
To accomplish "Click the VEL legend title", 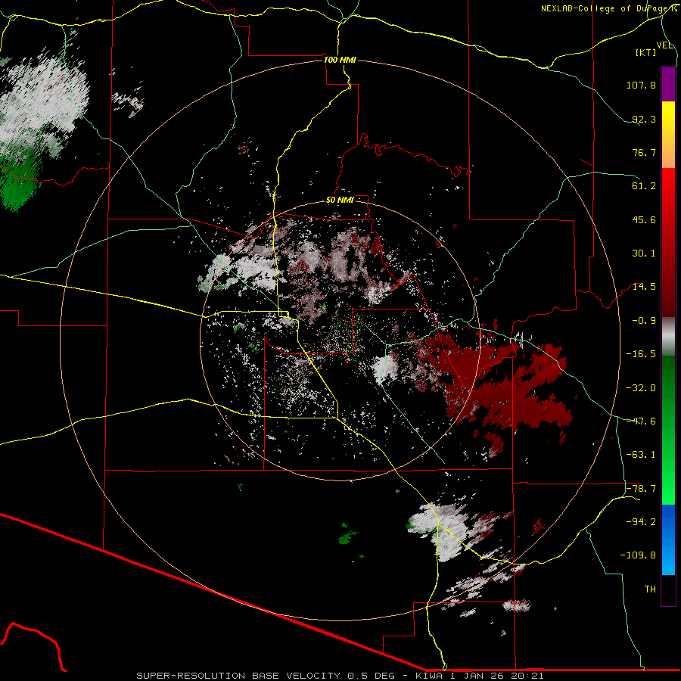I will (664, 45).
